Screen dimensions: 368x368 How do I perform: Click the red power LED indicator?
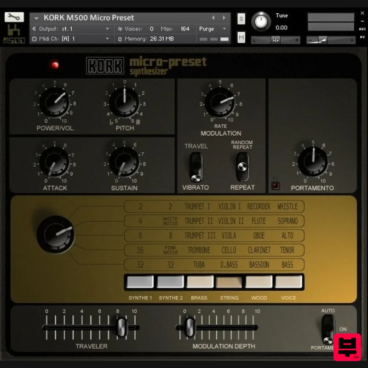[55, 65]
